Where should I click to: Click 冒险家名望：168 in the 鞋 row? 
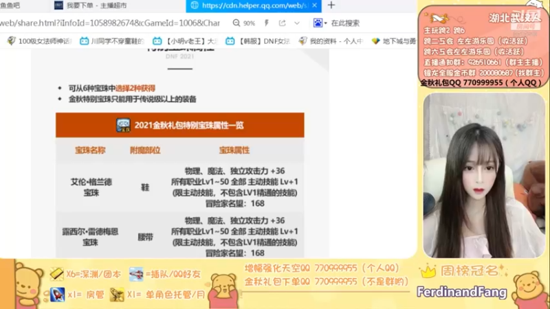point(234,203)
